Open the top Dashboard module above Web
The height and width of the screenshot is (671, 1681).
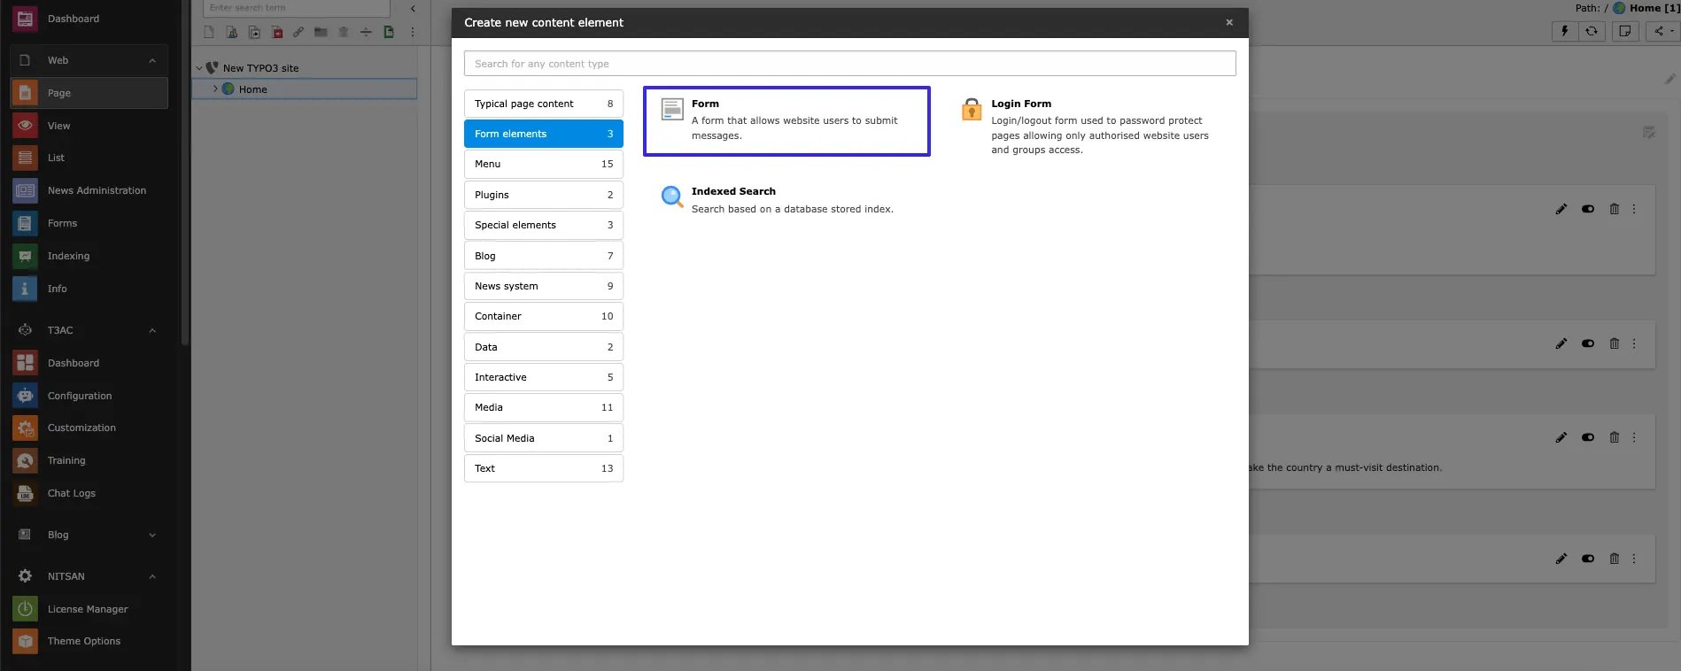(x=89, y=19)
